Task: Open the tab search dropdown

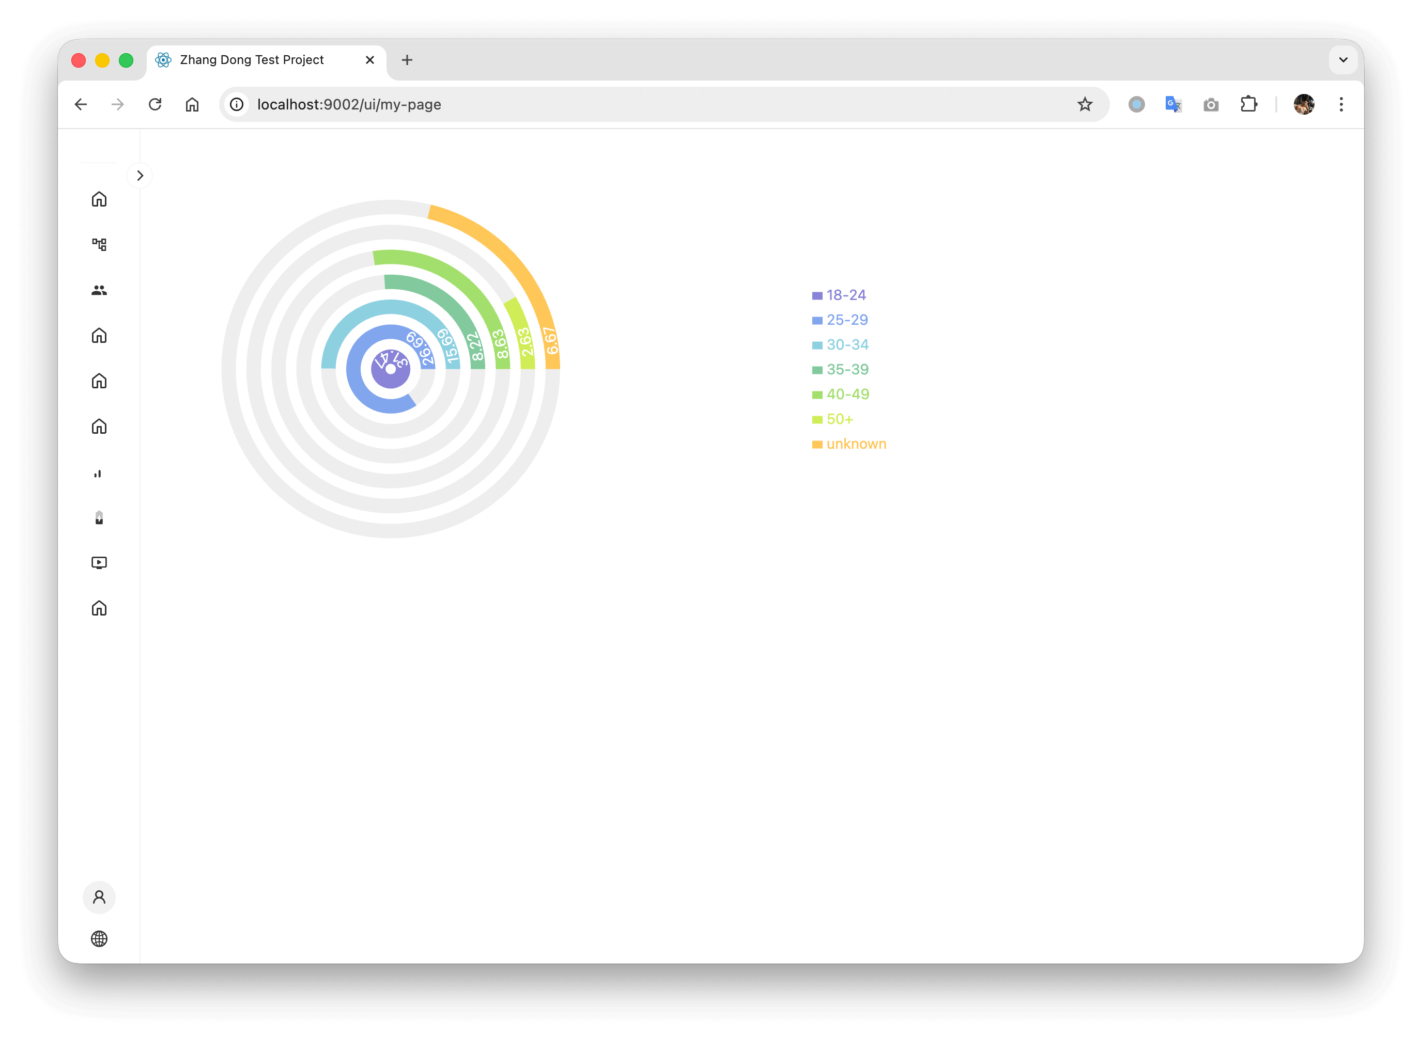Action: pyautogui.click(x=1343, y=60)
